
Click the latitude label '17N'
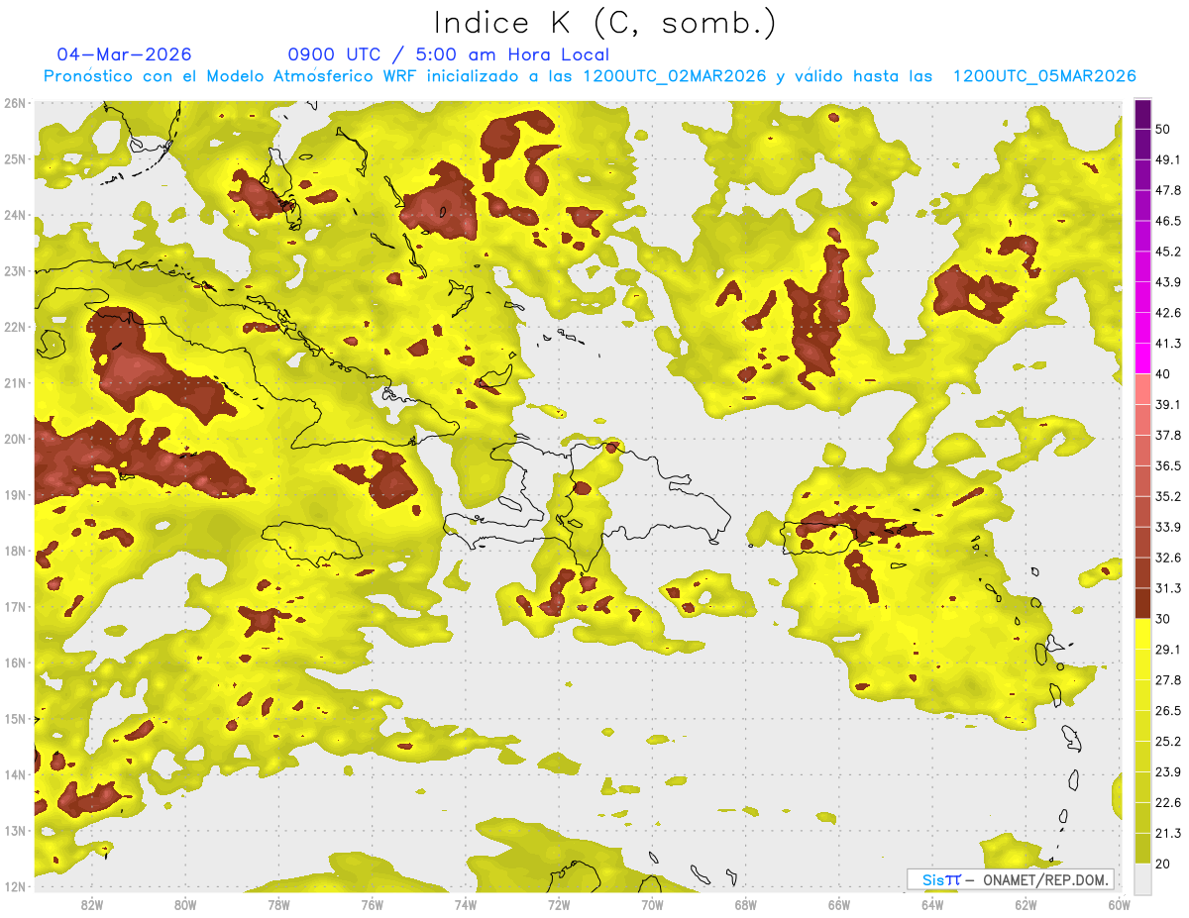(15, 607)
